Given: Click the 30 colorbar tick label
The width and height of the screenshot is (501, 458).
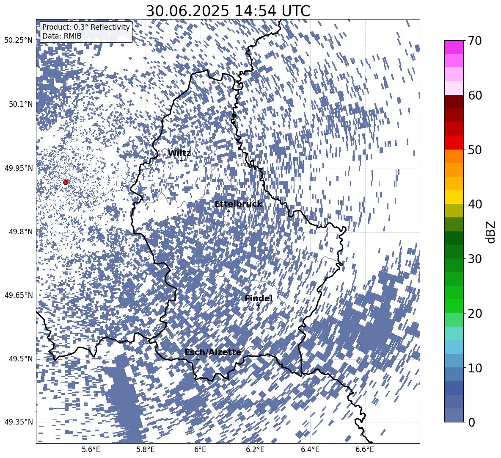Looking at the screenshot, I should click(475, 259).
